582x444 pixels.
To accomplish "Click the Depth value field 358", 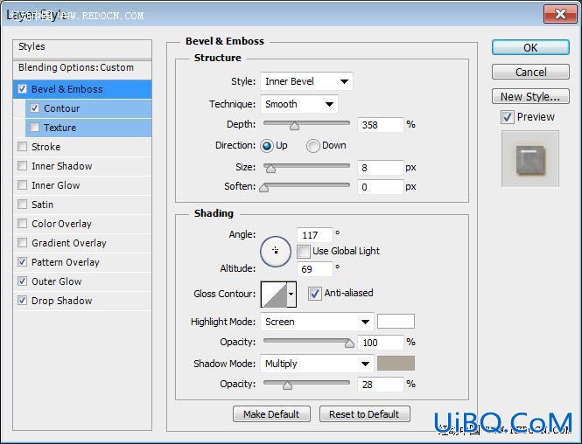I will click(x=381, y=125).
